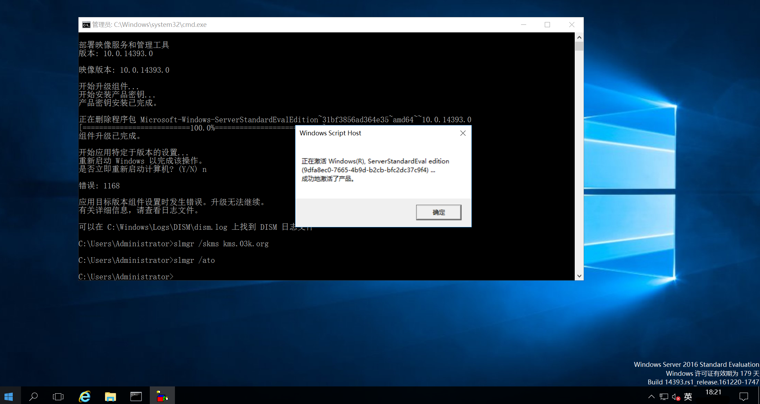Open the cmd window system menu icon
This screenshot has width=760, height=404.
pyautogui.click(x=86, y=25)
